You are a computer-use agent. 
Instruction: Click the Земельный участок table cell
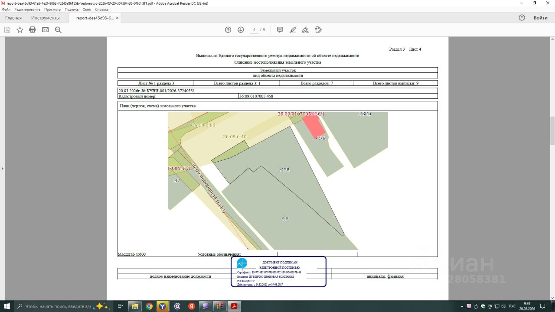277,70
